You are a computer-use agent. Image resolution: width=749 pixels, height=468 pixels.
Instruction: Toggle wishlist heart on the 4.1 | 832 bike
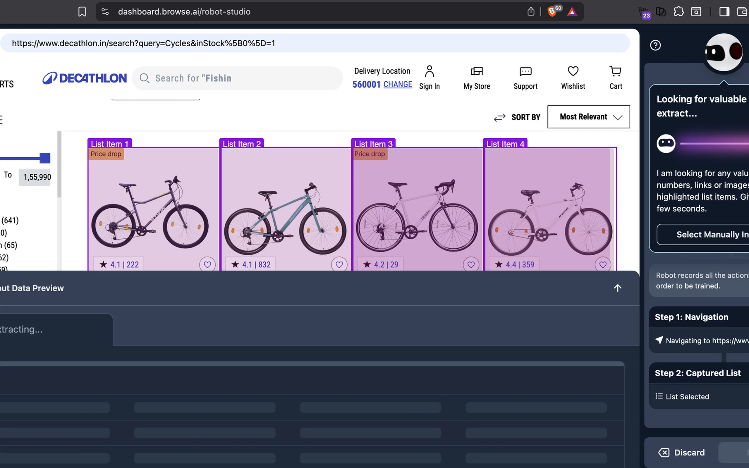coord(339,264)
